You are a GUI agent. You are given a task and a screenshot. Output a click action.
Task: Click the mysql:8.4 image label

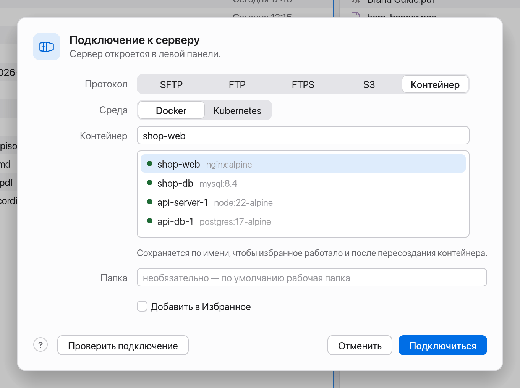pyautogui.click(x=218, y=184)
